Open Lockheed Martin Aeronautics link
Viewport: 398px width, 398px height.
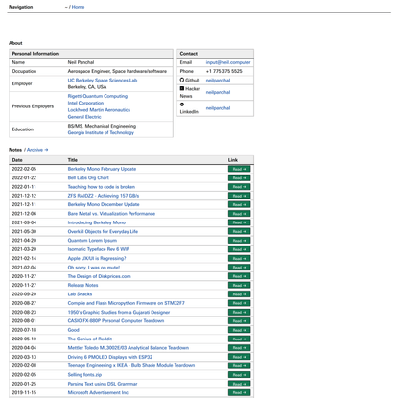coord(99,110)
